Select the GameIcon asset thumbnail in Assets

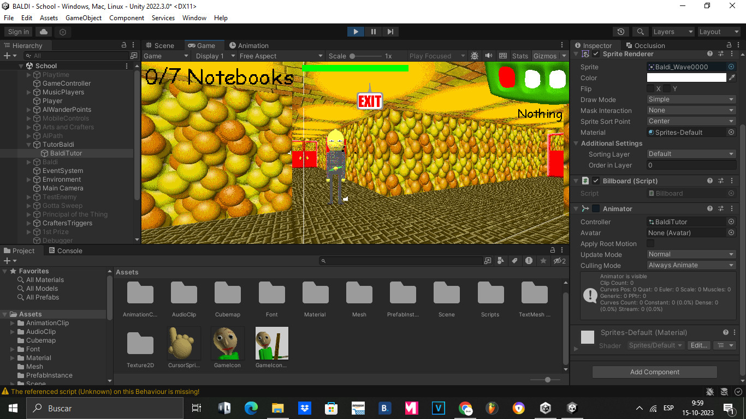tap(227, 344)
